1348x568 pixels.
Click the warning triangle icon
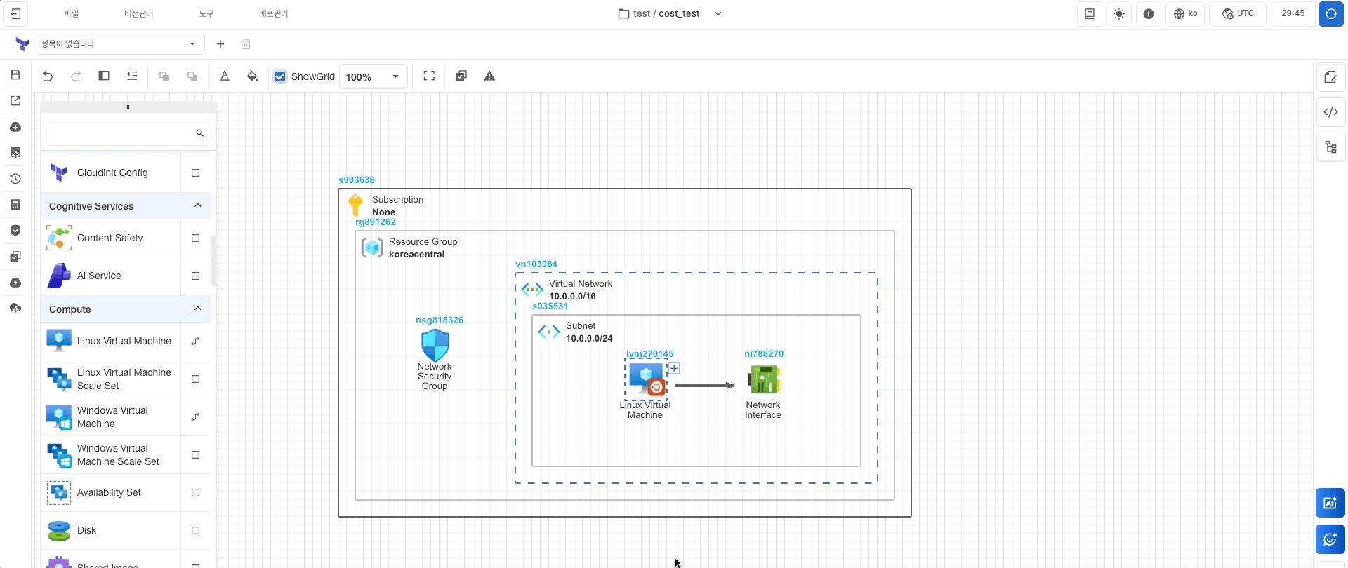click(x=489, y=76)
